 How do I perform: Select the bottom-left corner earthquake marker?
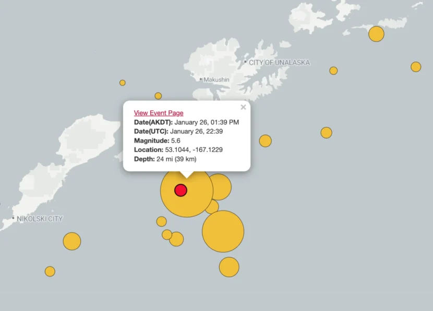(50, 271)
